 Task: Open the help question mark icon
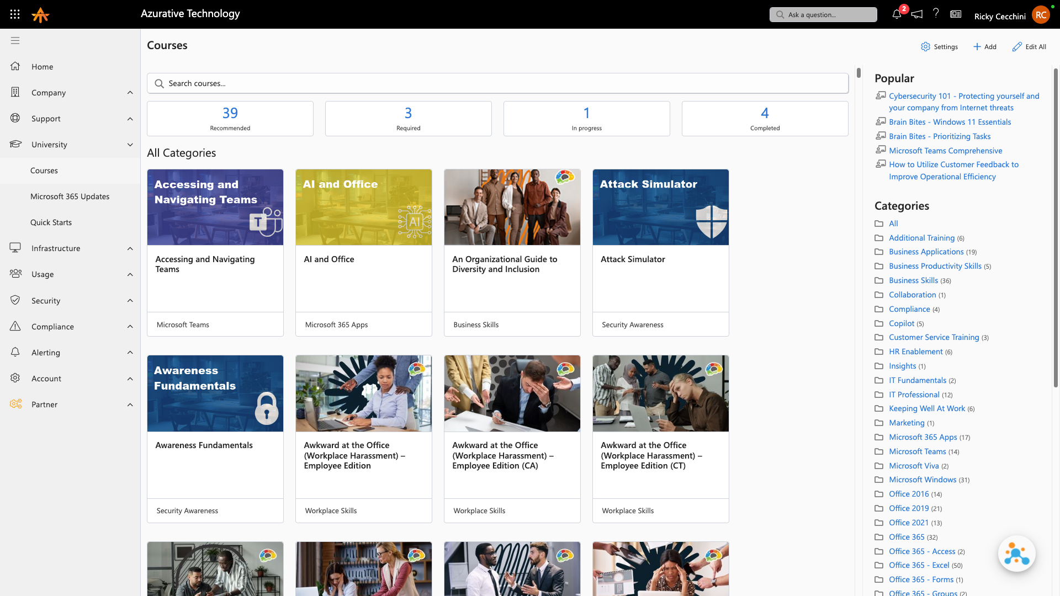click(936, 14)
